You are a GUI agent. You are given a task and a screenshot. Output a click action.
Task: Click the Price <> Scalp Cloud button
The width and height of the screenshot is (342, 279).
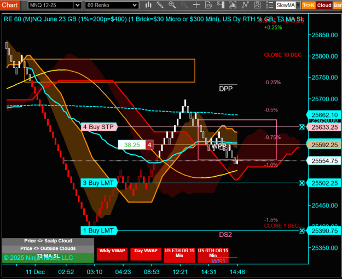48,241
